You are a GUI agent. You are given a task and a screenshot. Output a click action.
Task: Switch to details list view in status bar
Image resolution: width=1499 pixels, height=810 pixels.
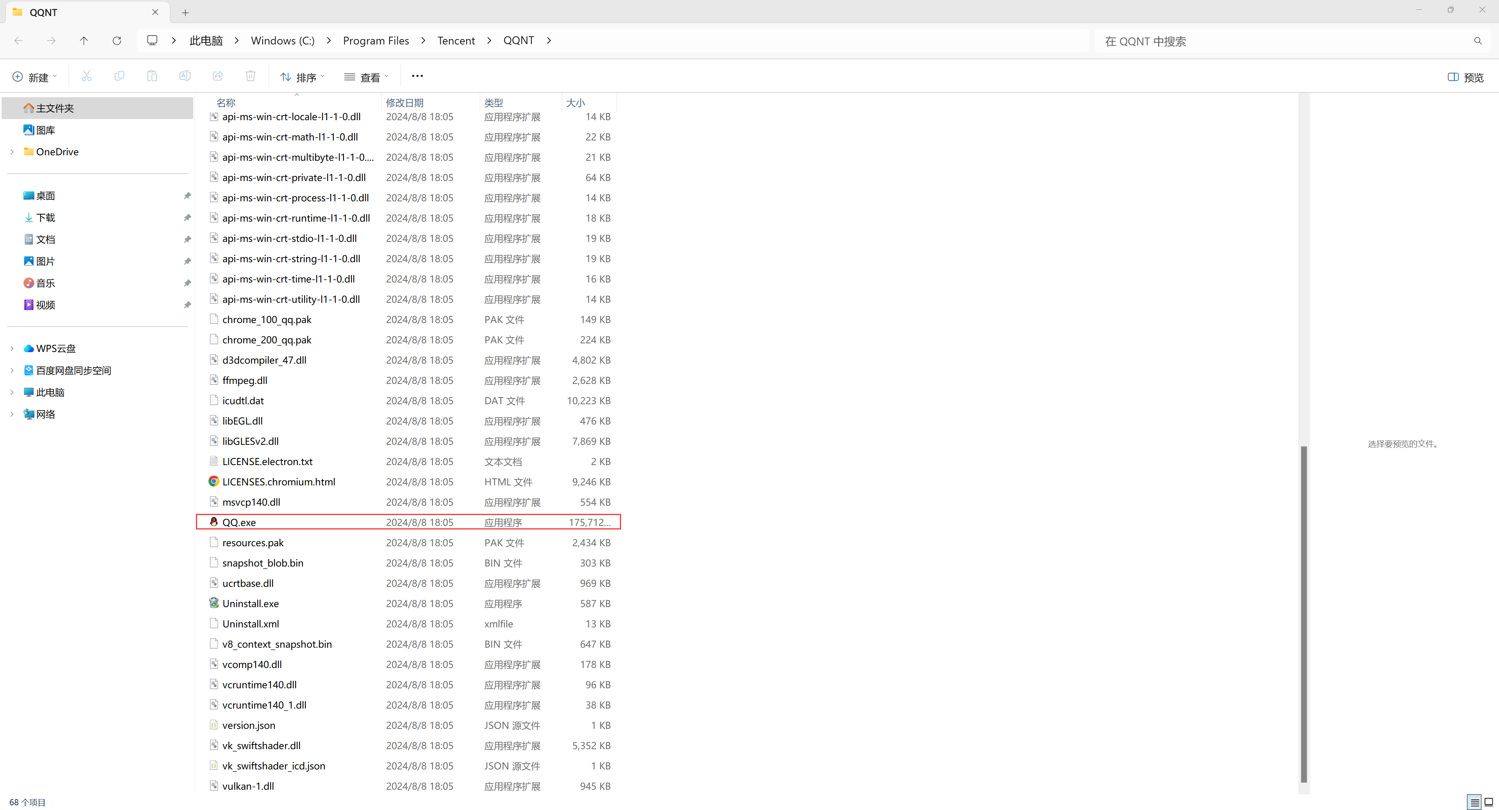click(x=1474, y=803)
